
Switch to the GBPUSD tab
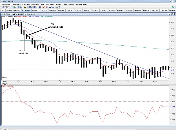pos(53,10)
